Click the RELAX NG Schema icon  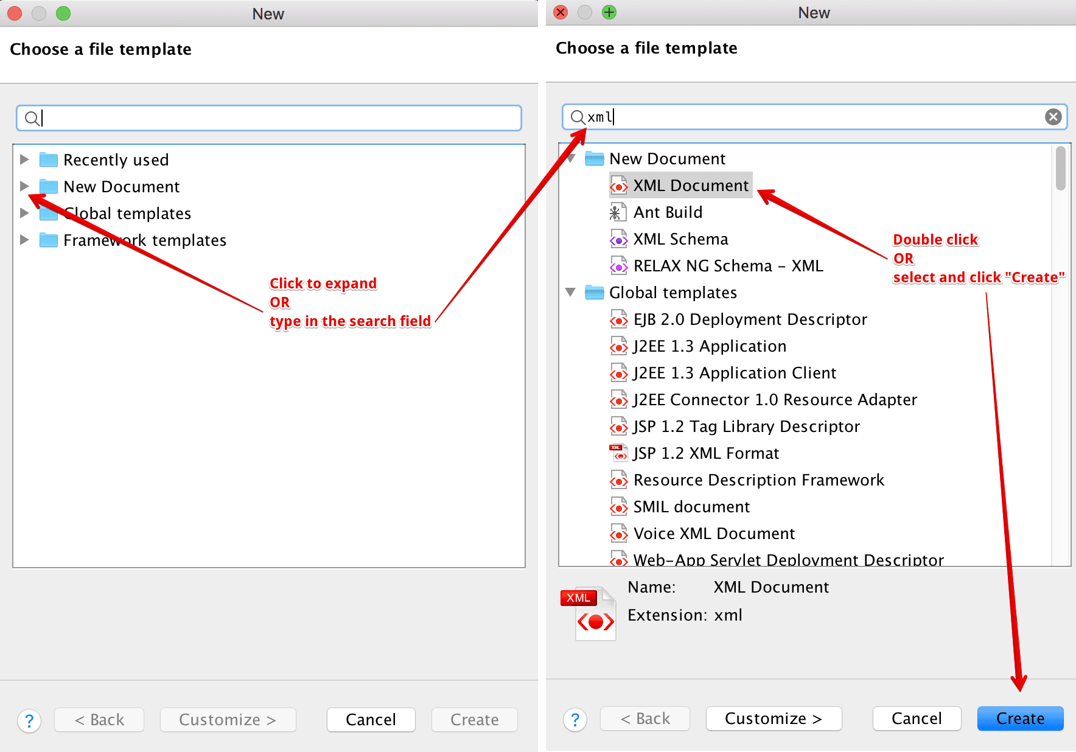pos(618,266)
